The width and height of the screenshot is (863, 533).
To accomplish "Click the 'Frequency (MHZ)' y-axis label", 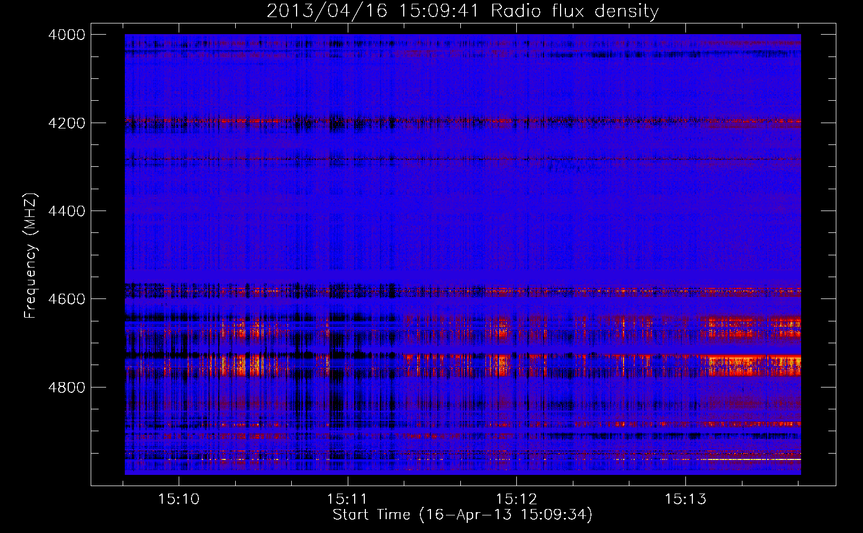I will pyautogui.click(x=31, y=256).
